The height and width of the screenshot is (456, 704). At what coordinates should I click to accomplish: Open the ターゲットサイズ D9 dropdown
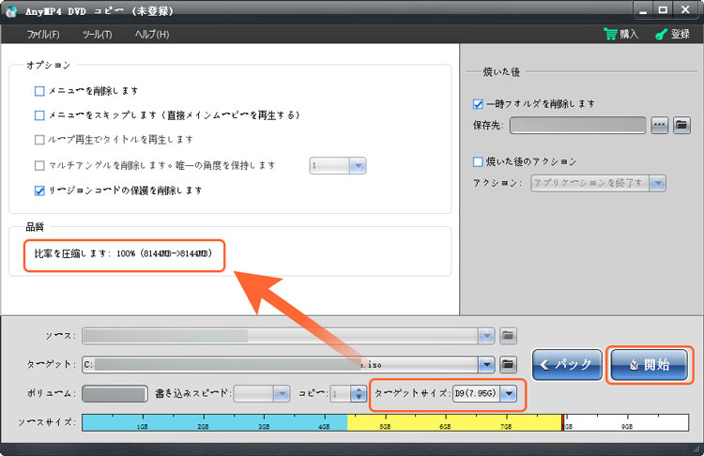[x=508, y=394]
